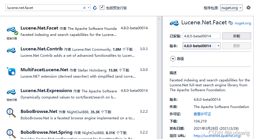
Task: Click the refresh icon next to search
Action: point(95,8)
